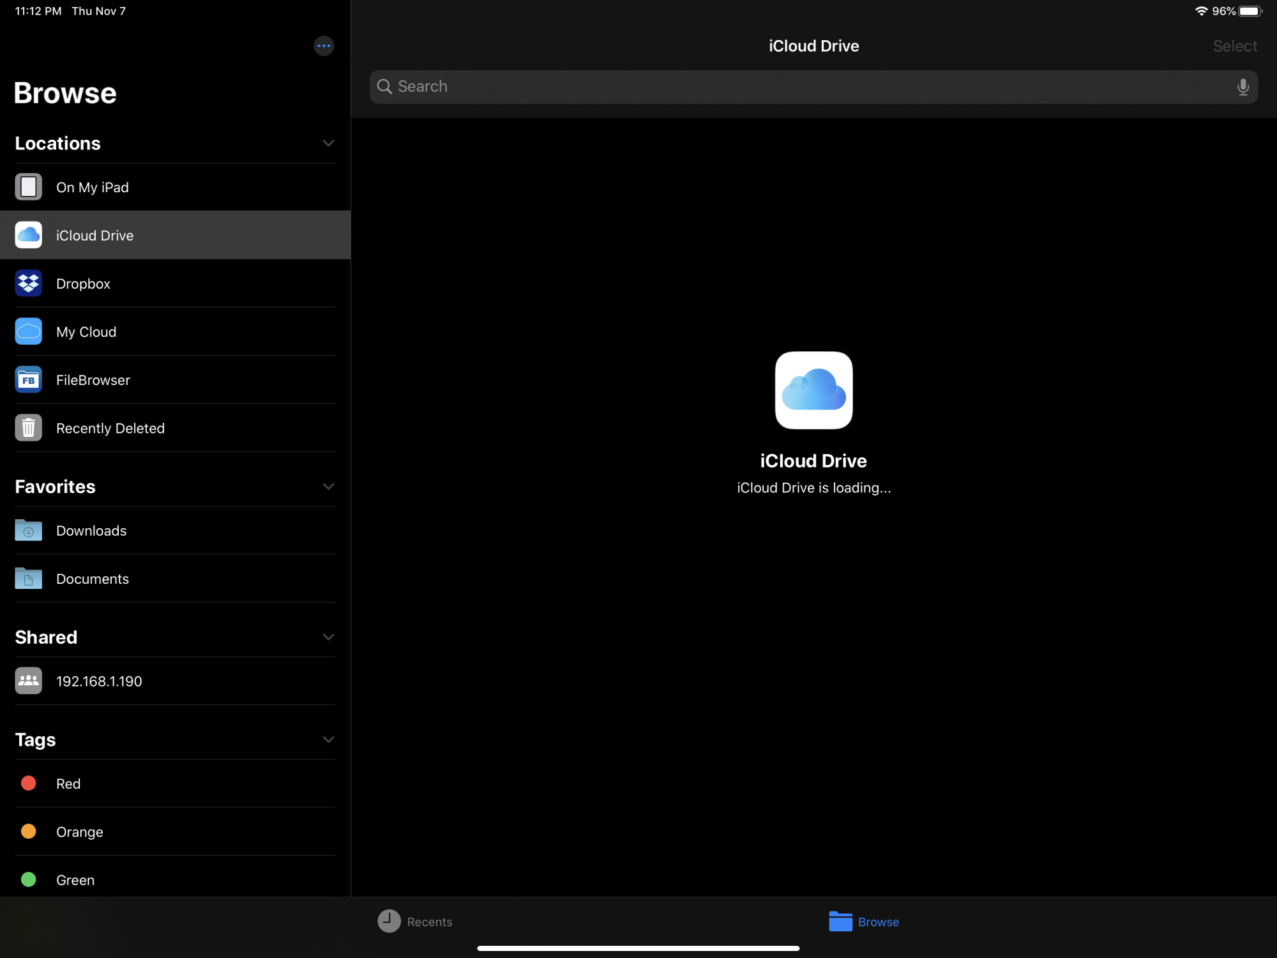Open FileBrowser location icon
1277x958 pixels.
coord(29,380)
